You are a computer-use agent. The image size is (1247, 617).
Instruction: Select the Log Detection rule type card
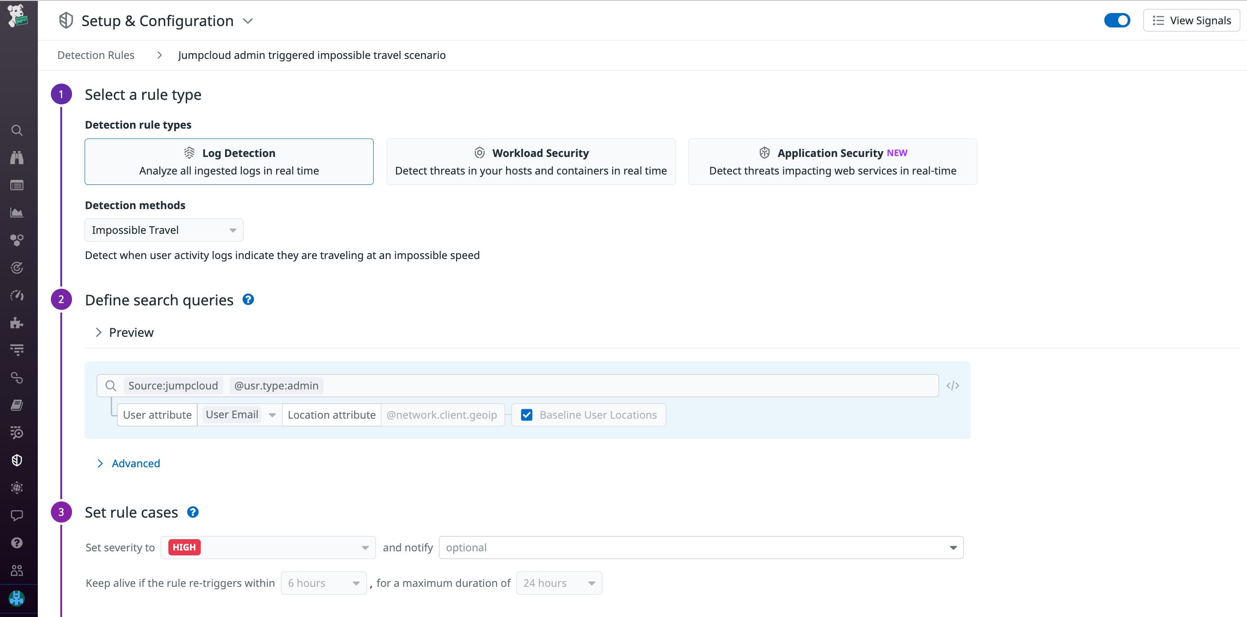tap(229, 161)
